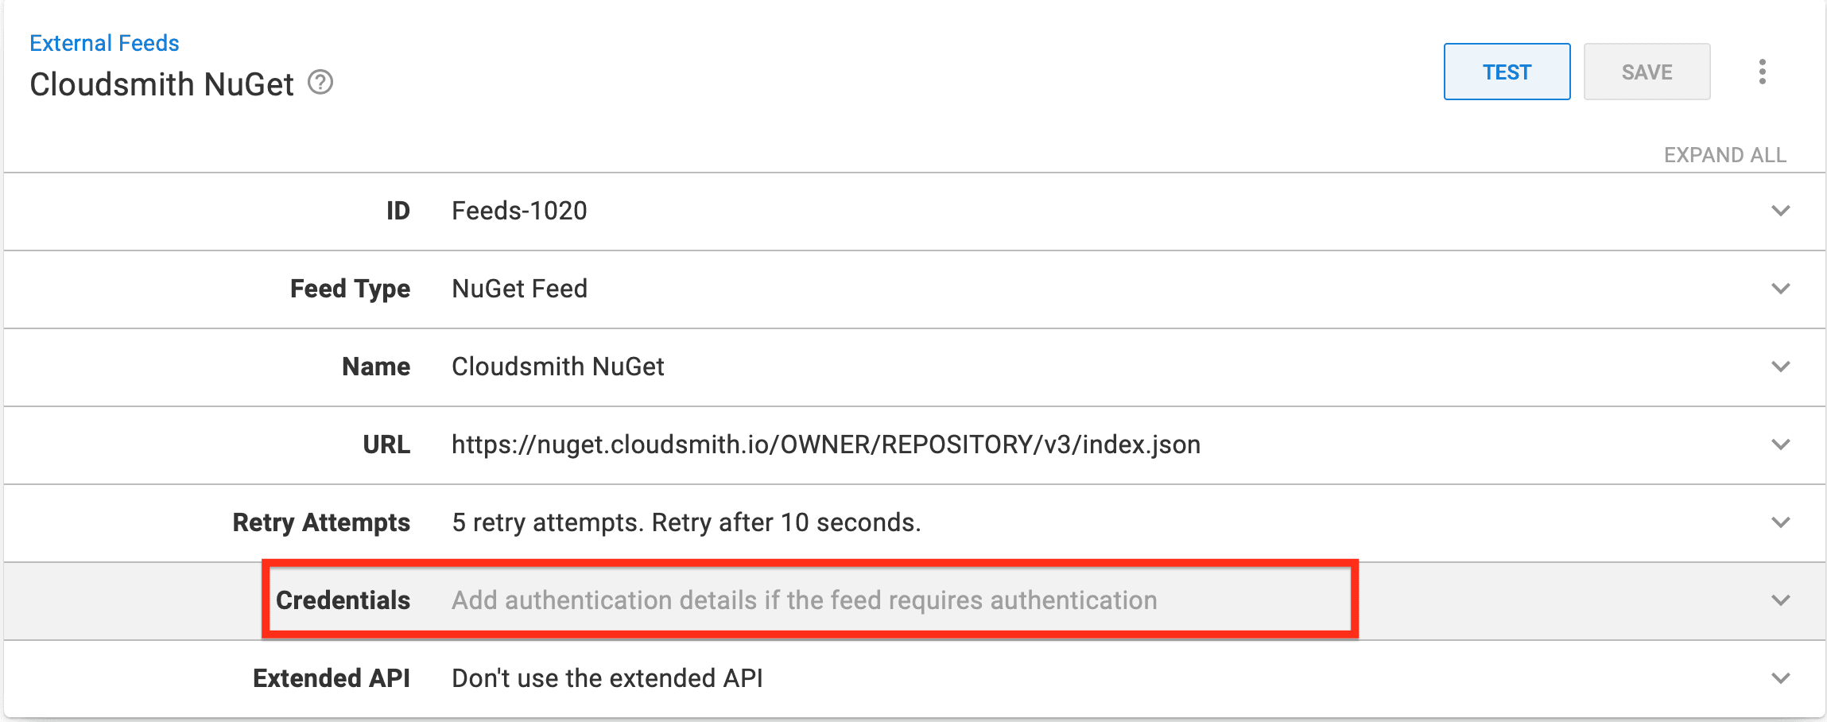Click the Credentials authentication details text
Screen dimensions: 1827x722
point(804,600)
